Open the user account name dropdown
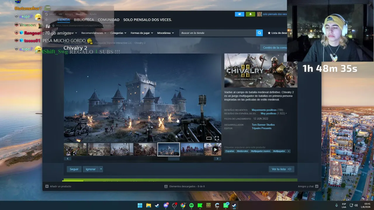Image resolution: width=374 pixels, height=210 pixels. [x=275, y=14]
